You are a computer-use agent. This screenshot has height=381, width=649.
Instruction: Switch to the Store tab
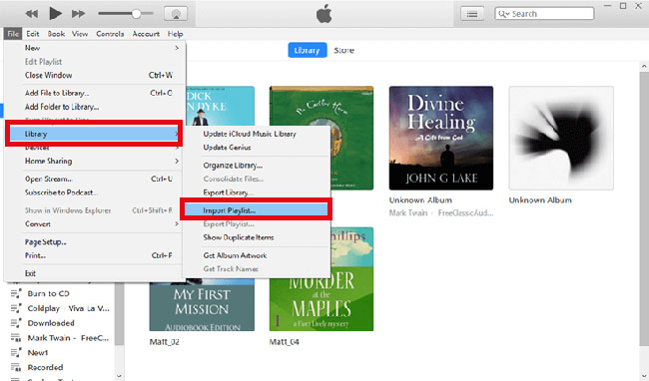pyautogui.click(x=343, y=51)
